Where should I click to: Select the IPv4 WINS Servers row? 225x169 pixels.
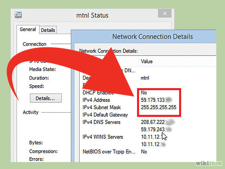click(x=148, y=137)
